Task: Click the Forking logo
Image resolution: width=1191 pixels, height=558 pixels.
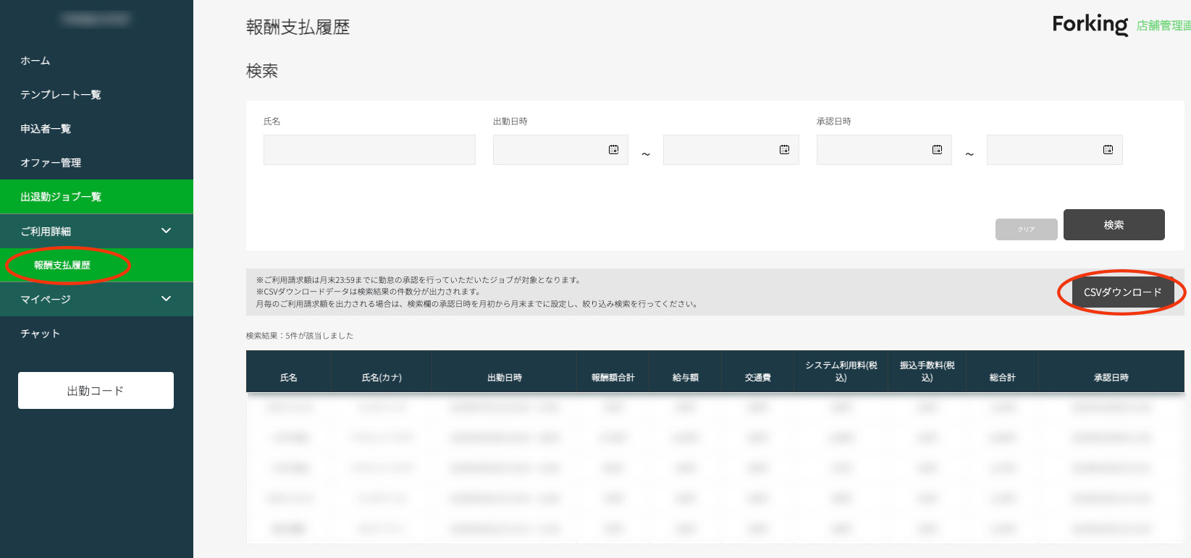Action: point(1090,25)
